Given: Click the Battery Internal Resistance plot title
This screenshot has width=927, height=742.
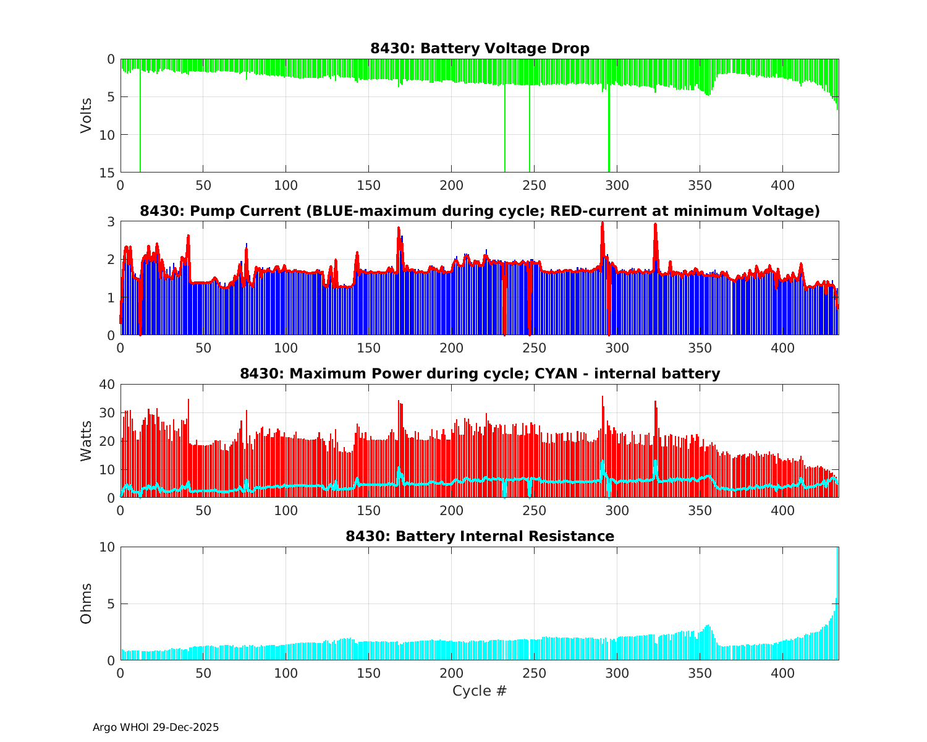Looking at the screenshot, I should [480, 536].
